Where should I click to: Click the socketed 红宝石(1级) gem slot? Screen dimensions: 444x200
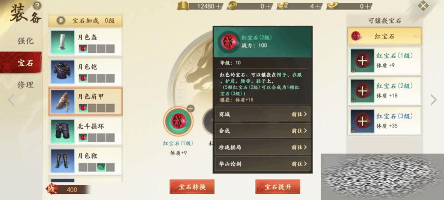178,121
